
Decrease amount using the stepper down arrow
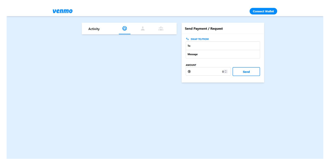(225, 72)
